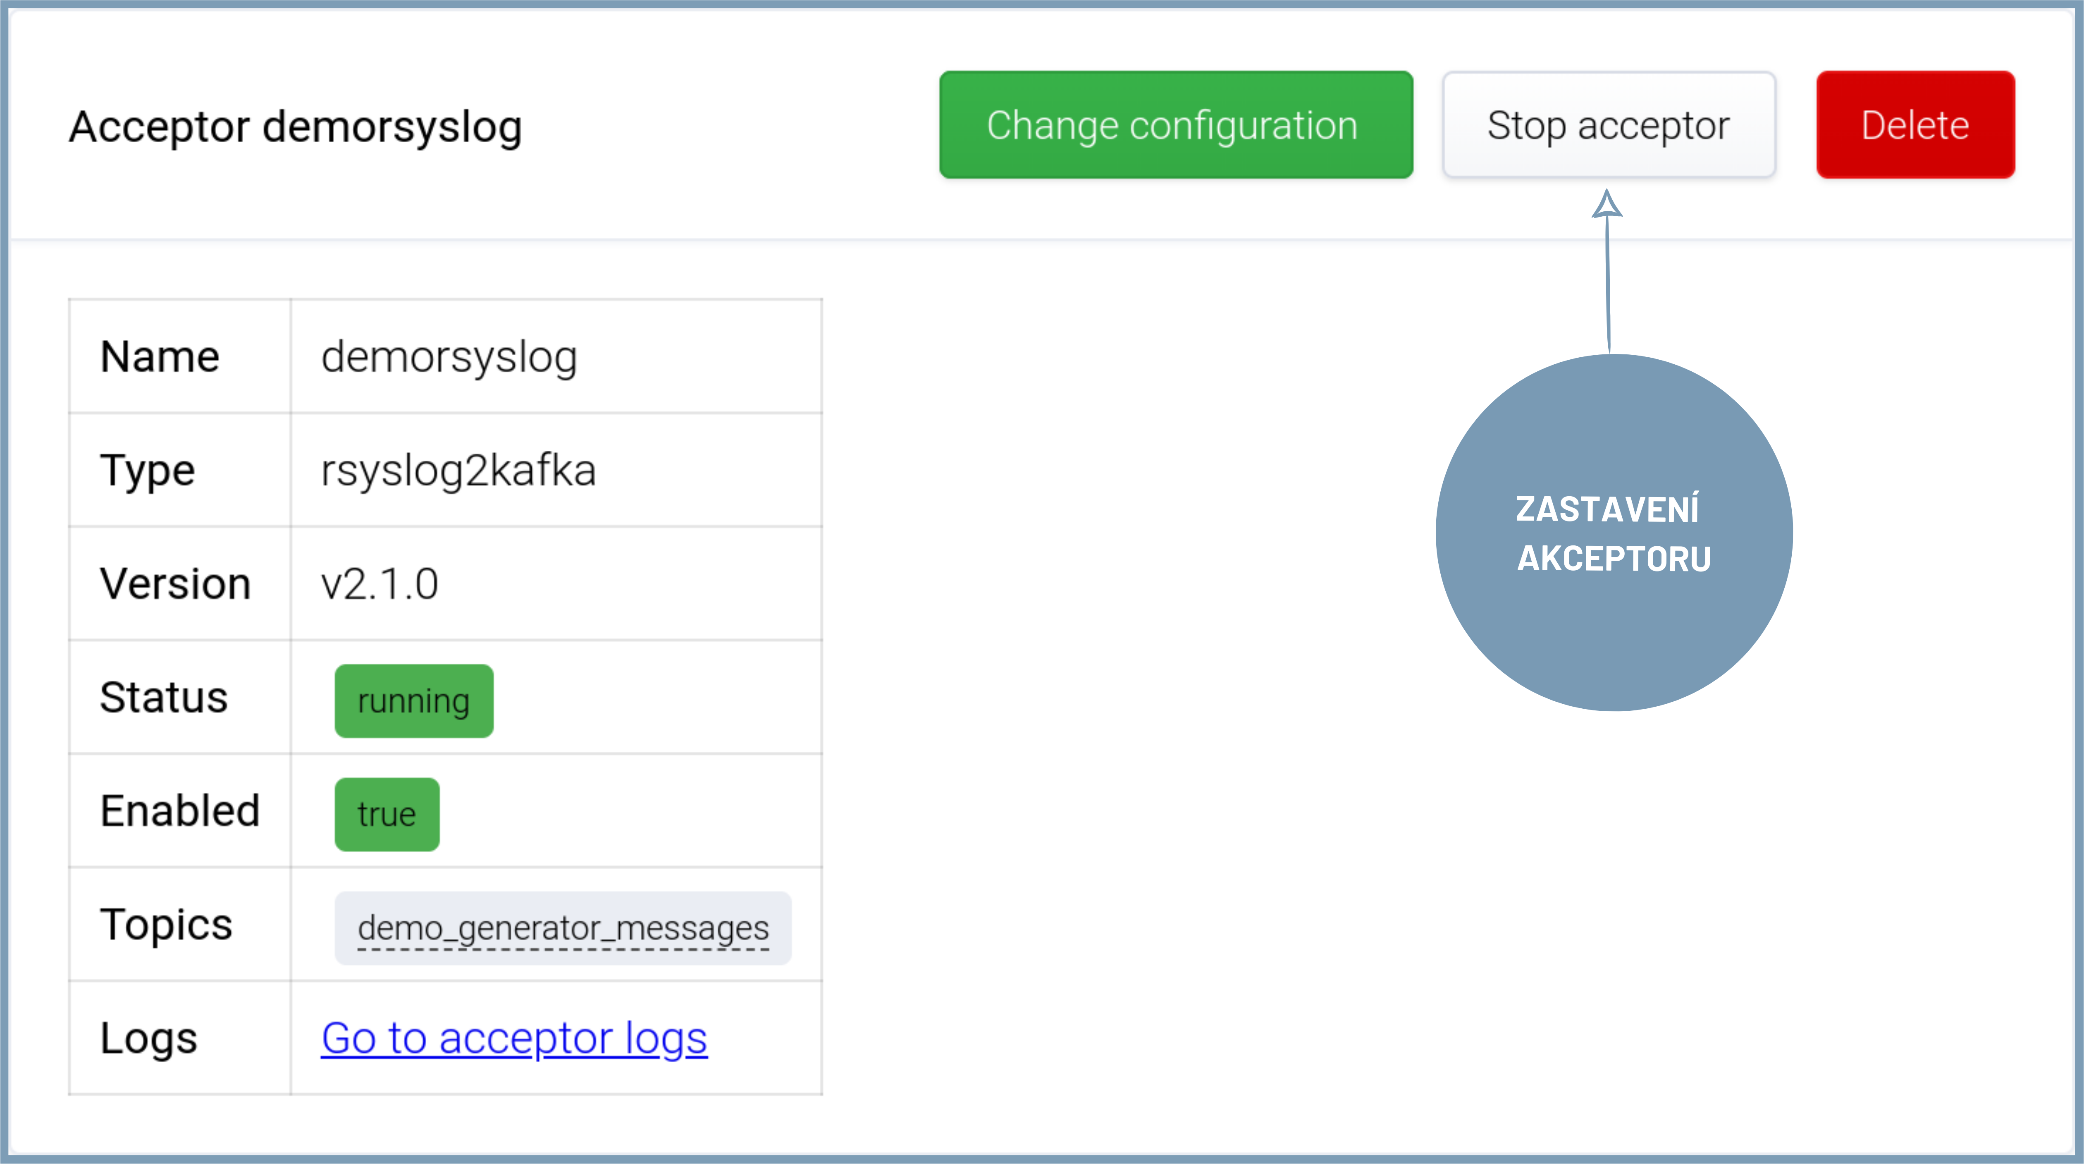Select the Acceptor demorsyslog page heading
The image size is (2084, 1164).
pyautogui.click(x=295, y=127)
